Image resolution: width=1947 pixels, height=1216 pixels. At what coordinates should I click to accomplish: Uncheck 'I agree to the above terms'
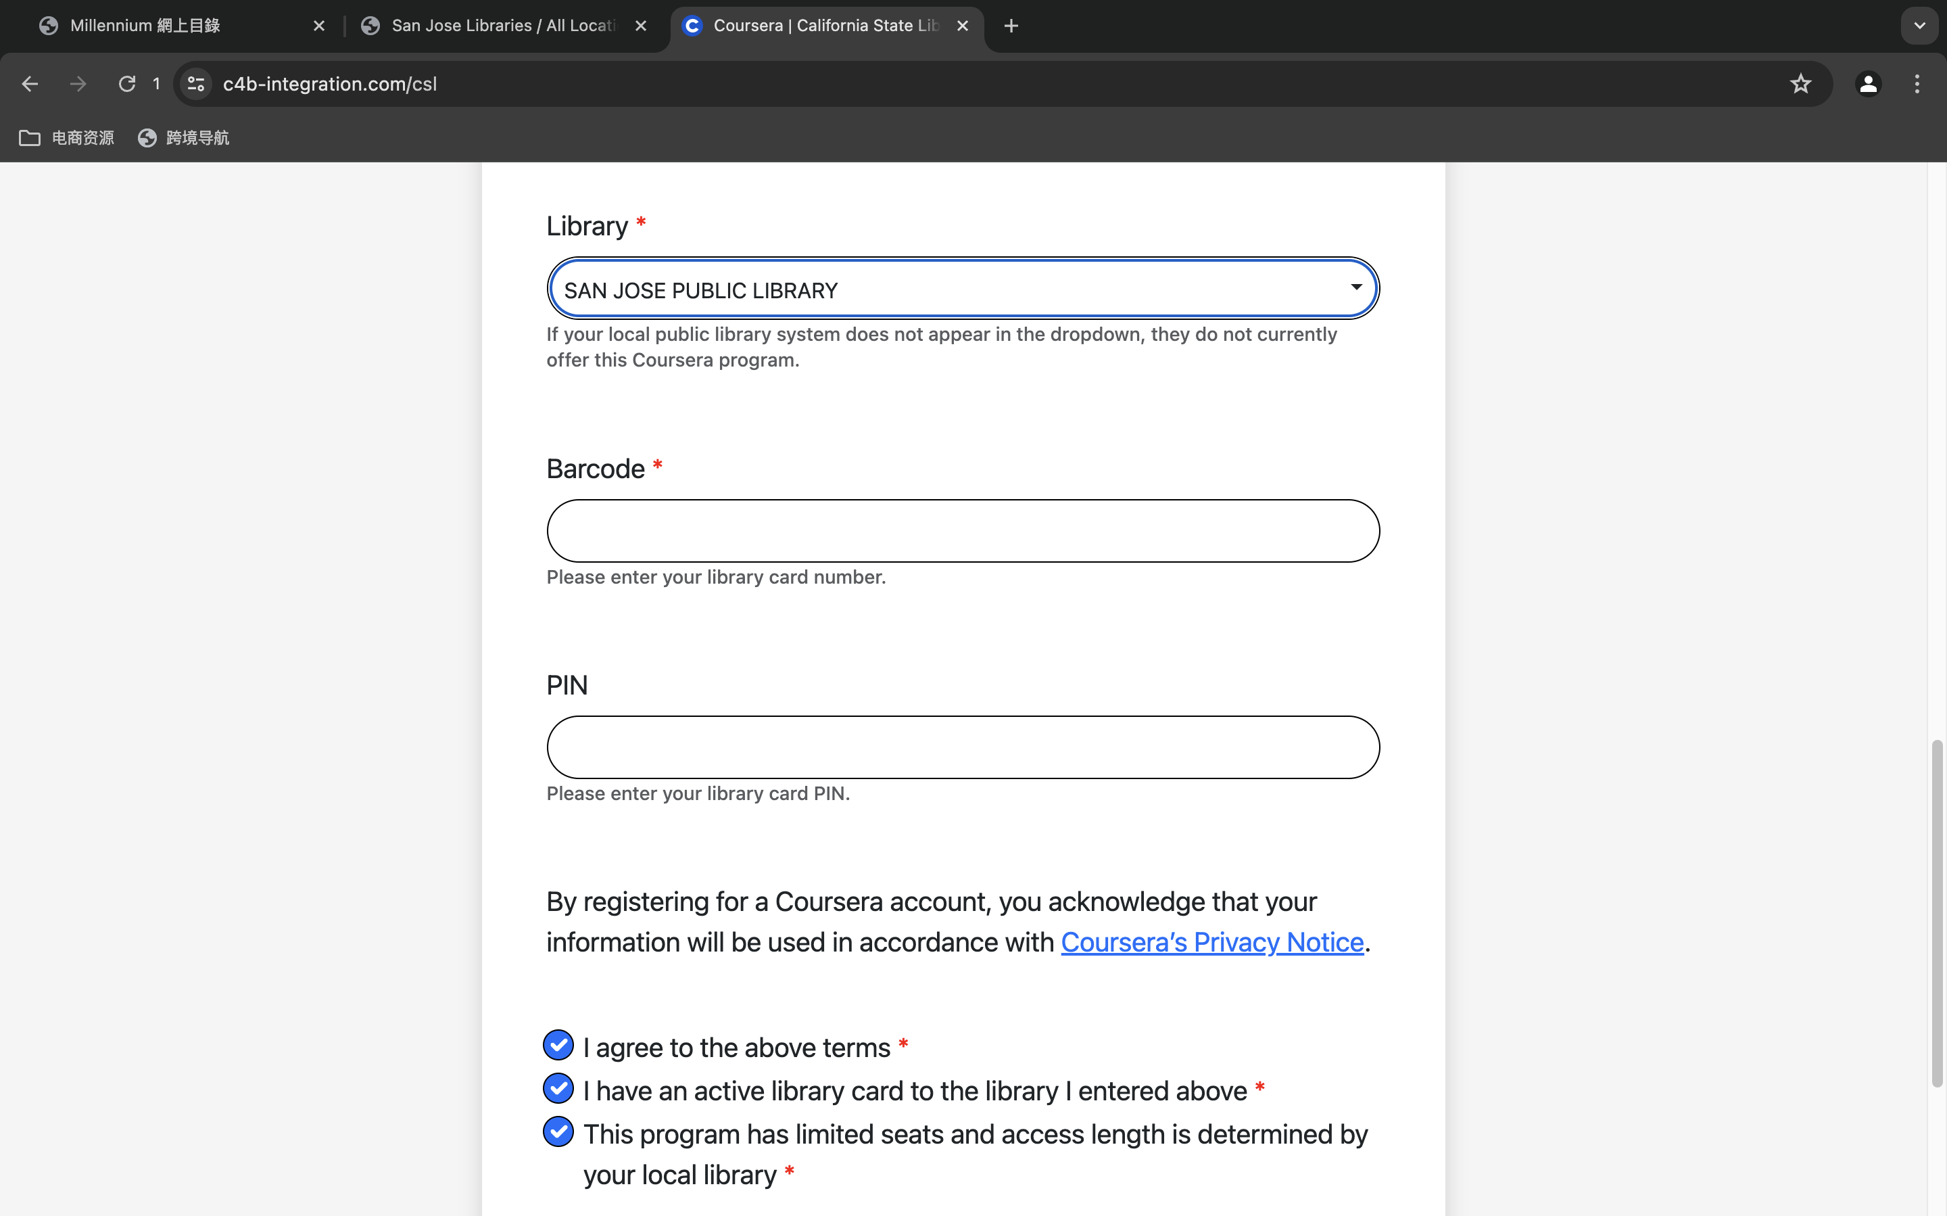click(x=558, y=1046)
